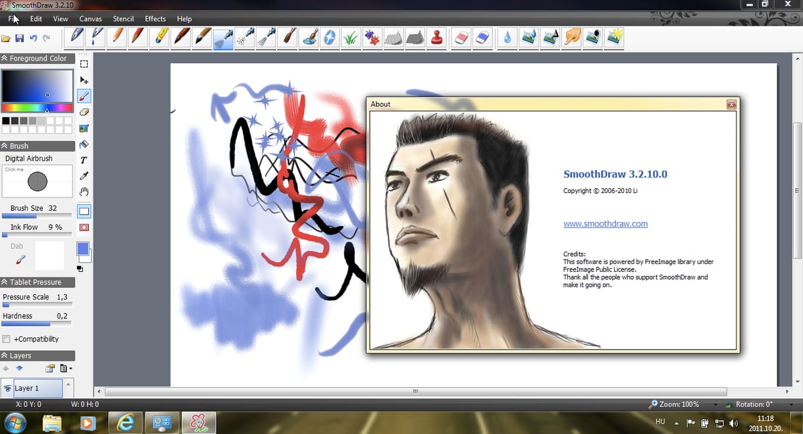Select the finger smudge tool
Screen dimensions: 803x434
572,38
